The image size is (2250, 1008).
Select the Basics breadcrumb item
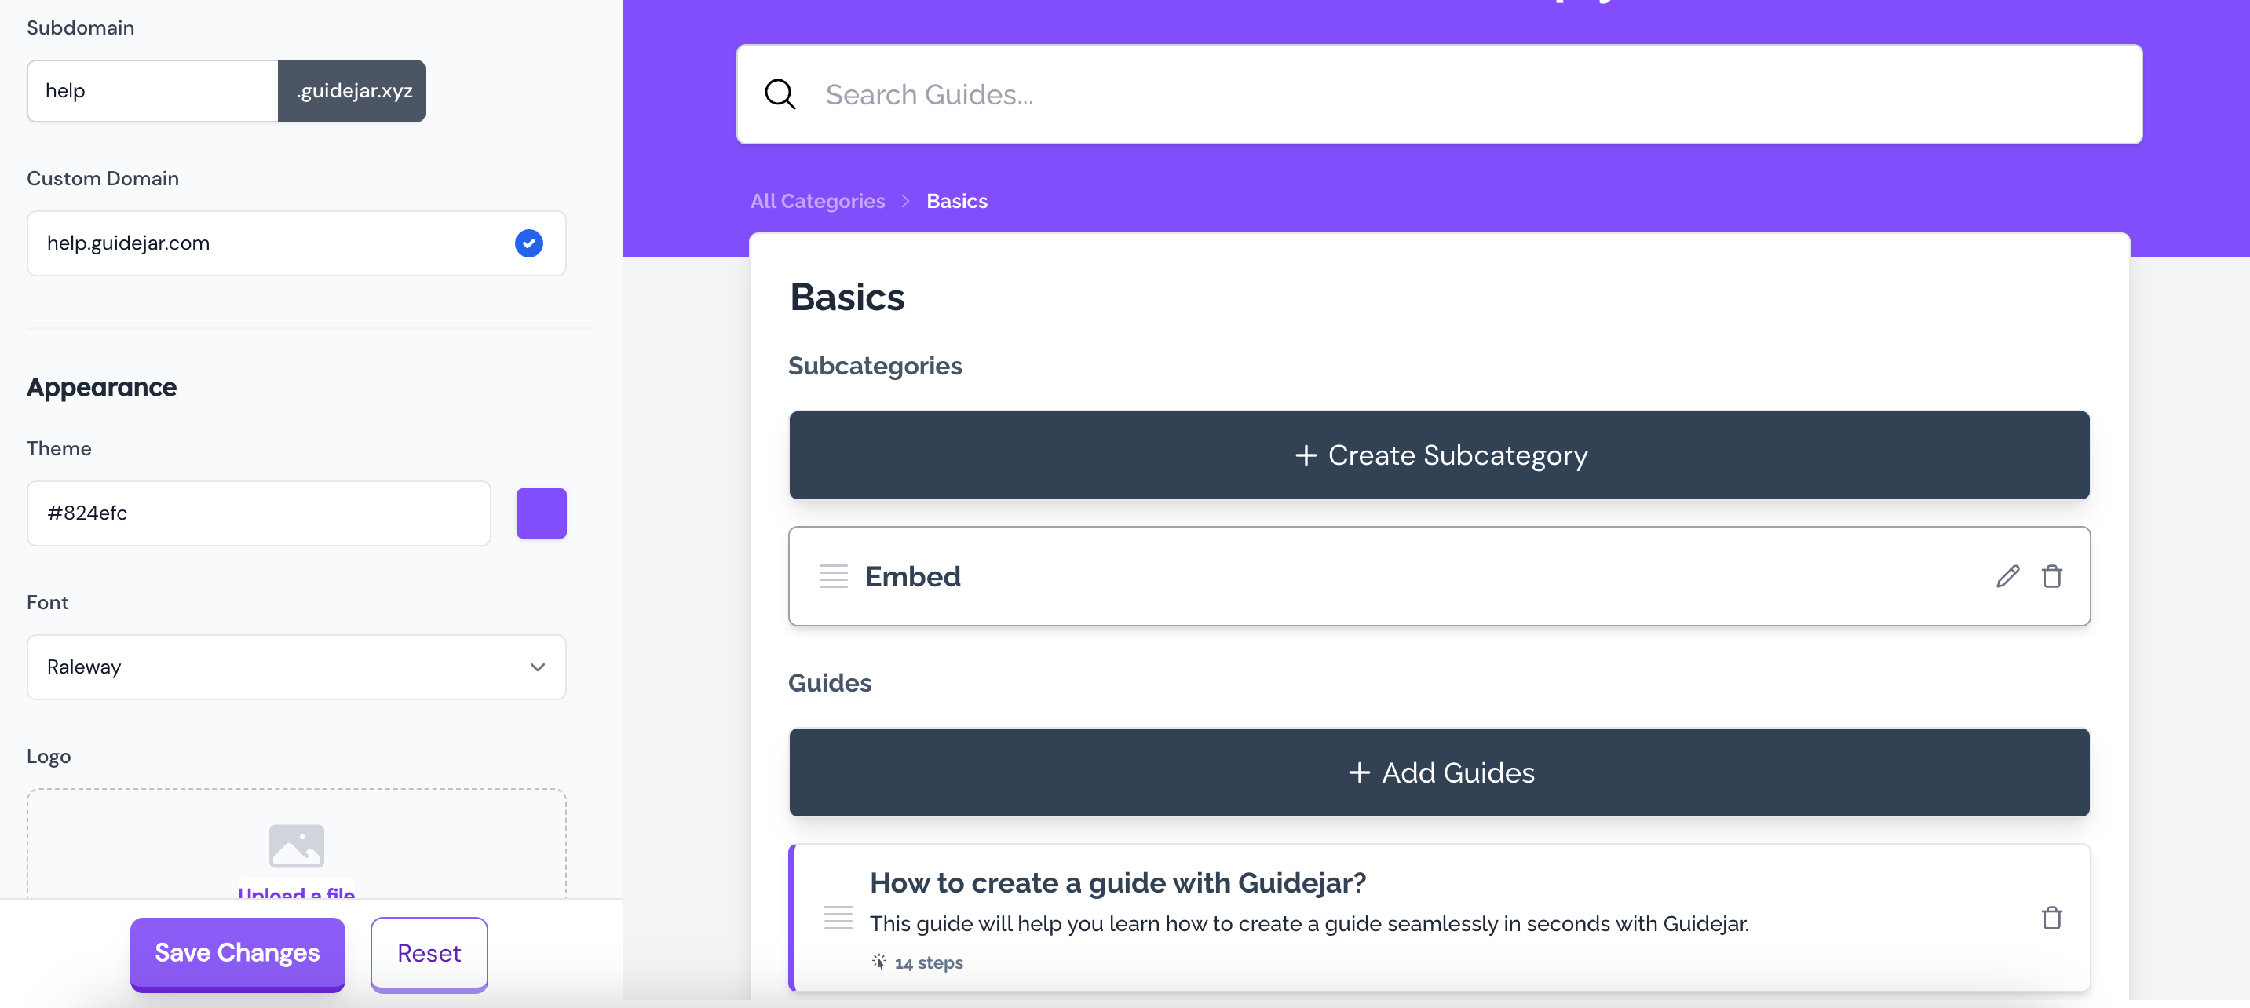coord(956,201)
